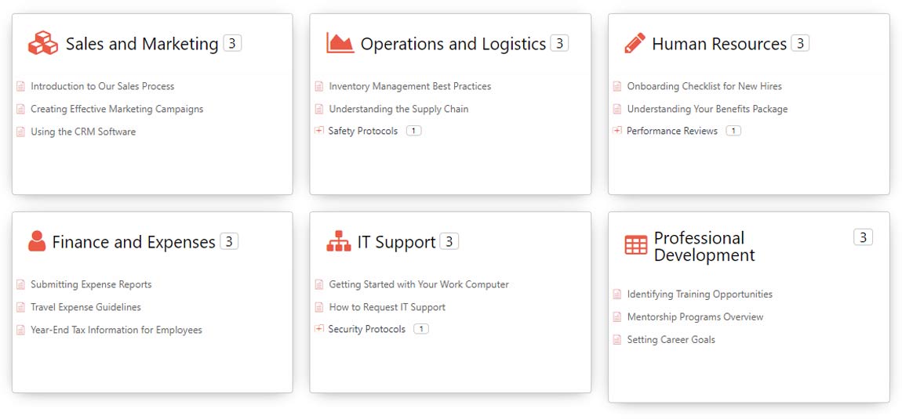Open Introduction to Our Sales Process article
Screen dimensions: 902x419
(102, 86)
